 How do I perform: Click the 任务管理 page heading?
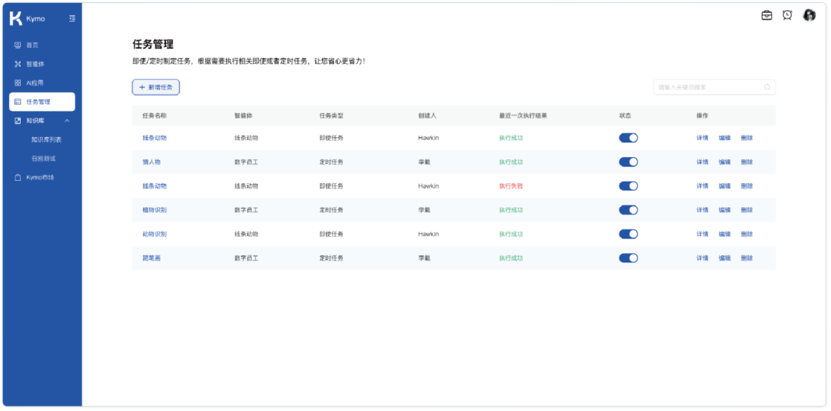[152, 45]
